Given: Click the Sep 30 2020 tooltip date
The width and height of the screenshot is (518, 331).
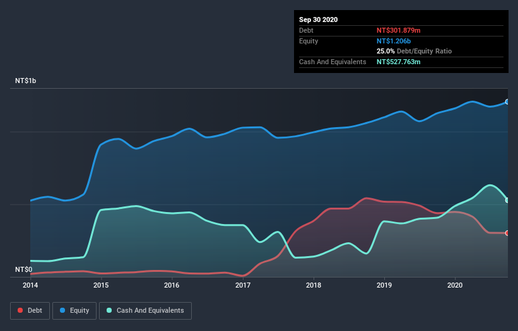Looking at the screenshot, I should (x=318, y=20).
